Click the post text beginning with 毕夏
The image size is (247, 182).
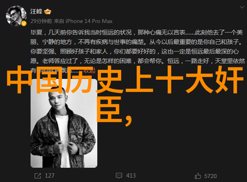pyautogui.click(x=137, y=33)
